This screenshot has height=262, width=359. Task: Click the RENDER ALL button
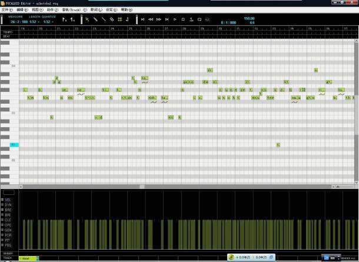point(348,258)
